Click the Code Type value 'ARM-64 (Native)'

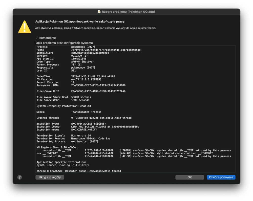click(x=82, y=62)
